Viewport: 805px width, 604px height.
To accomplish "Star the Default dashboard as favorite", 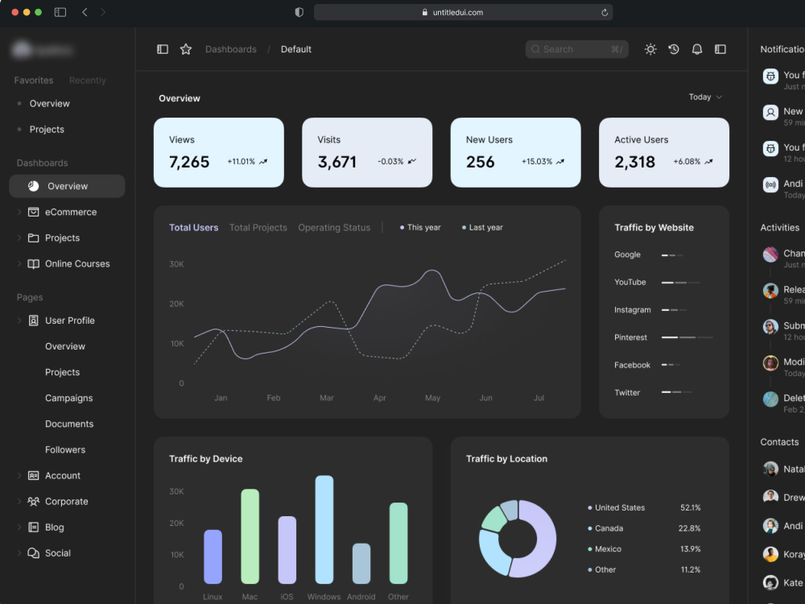I will coord(186,49).
